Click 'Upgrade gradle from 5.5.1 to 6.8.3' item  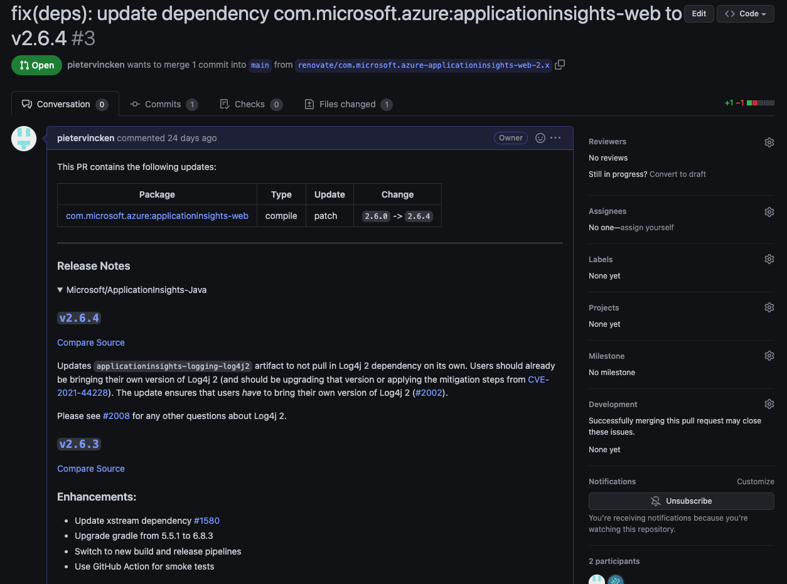pyautogui.click(x=144, y=536)
